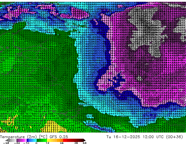Pick the dark purple swatch above -22

[x=17, y=140]
